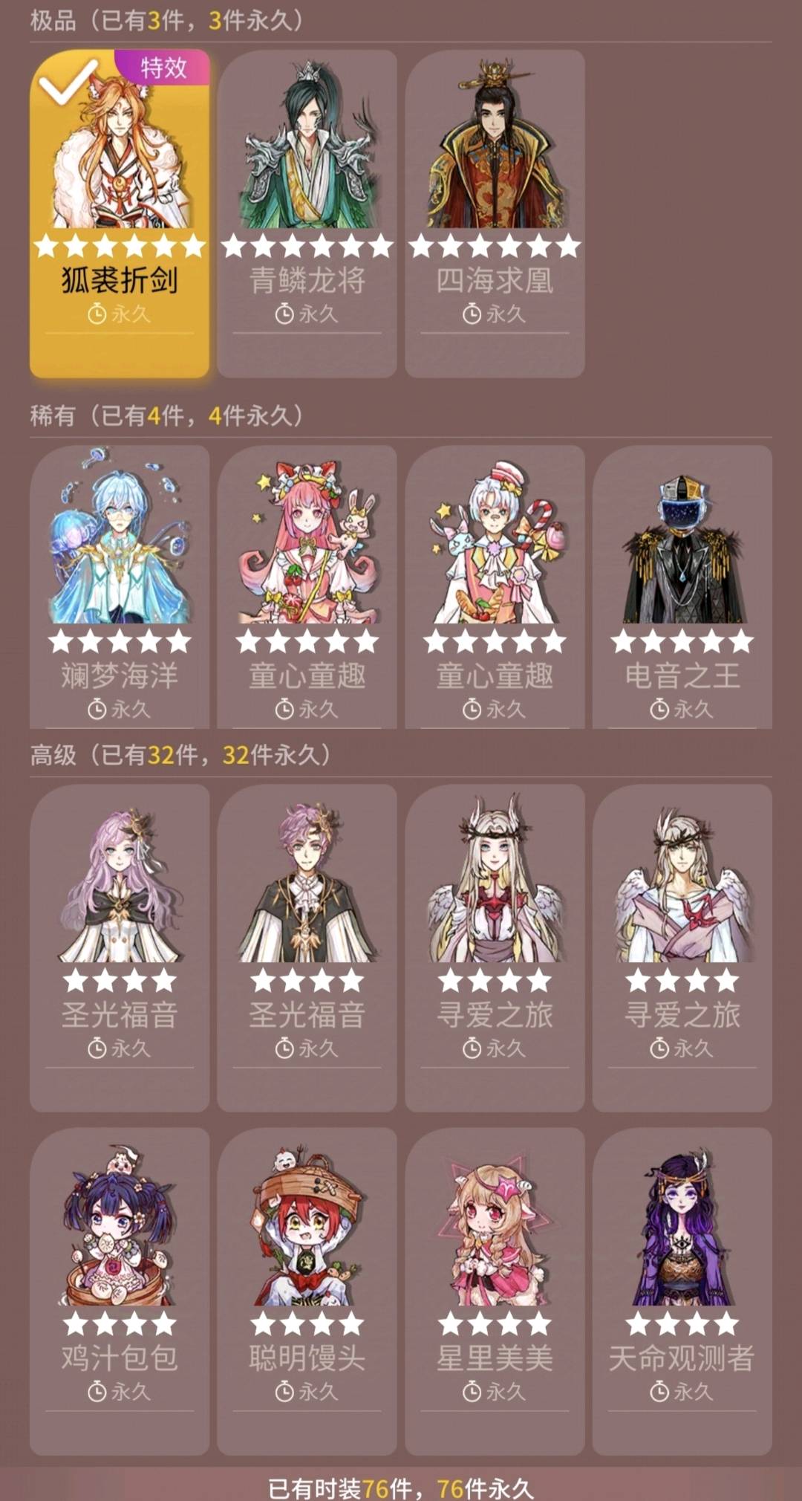Select the 斓梦海洋 jellyfish costume
Image resolution: width=802 pixels, height=1501 pixels.
tap(120, 587)
